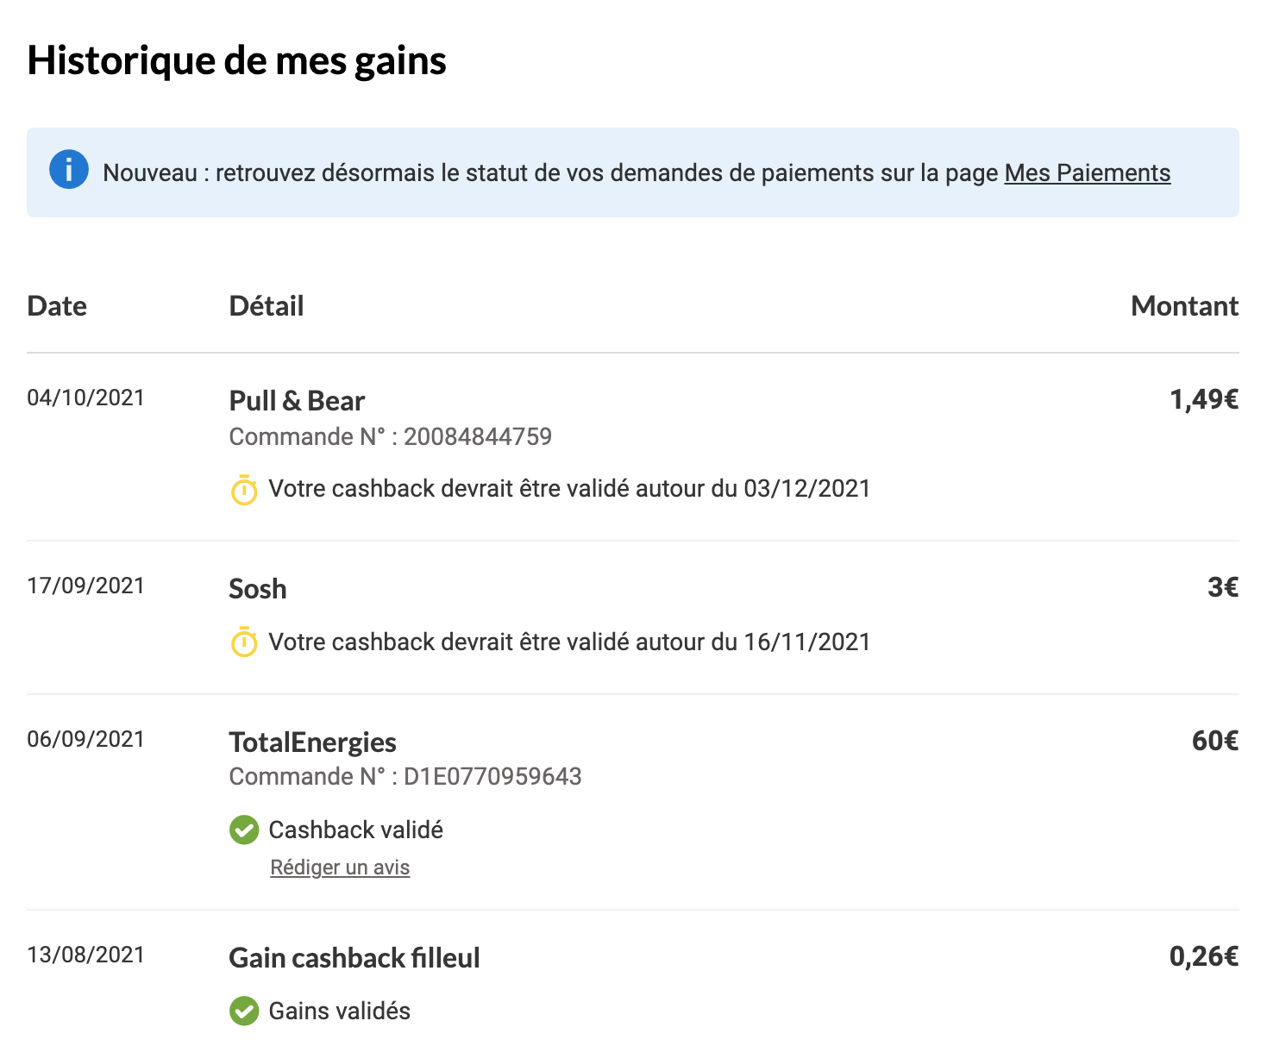Click the 04/10/2021 date cell
The height and width of the screenshot is (1046, 1267).
click(86, 398)
